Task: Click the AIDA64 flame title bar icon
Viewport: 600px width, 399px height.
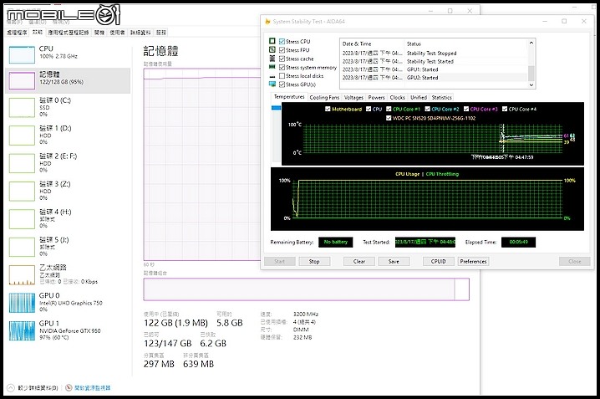Action: (x=267, y=22)
